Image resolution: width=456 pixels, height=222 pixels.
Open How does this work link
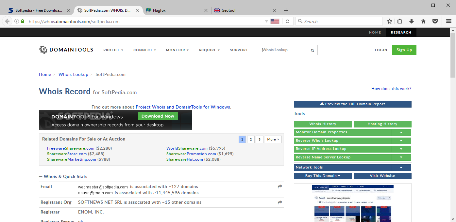click(391, 89)
